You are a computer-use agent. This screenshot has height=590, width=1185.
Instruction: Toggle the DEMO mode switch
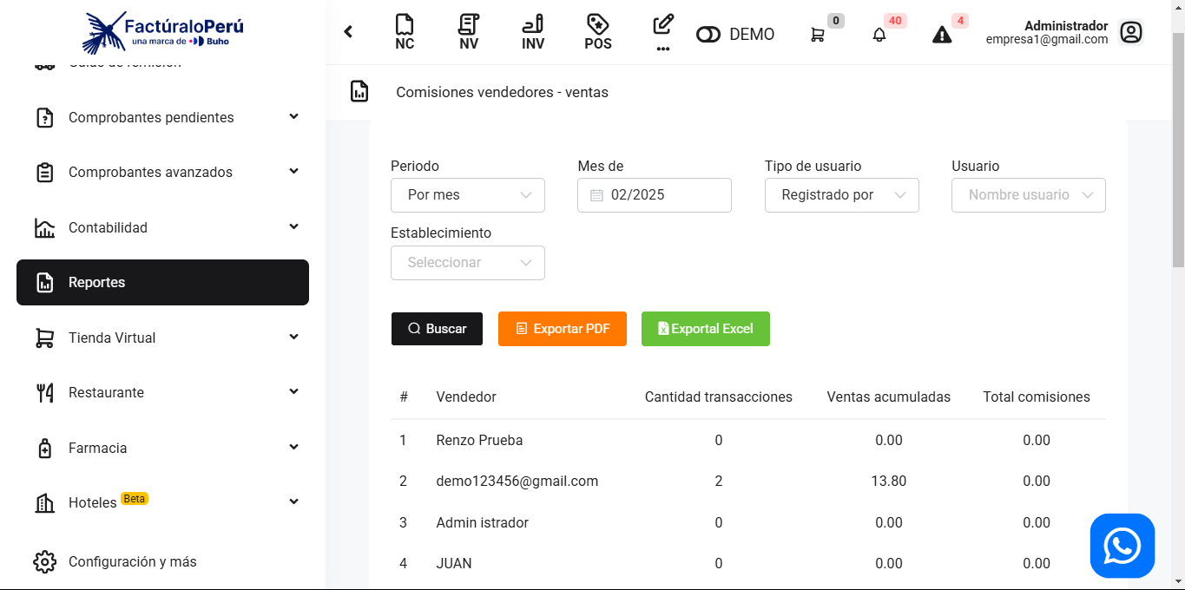tap(708, 35)
